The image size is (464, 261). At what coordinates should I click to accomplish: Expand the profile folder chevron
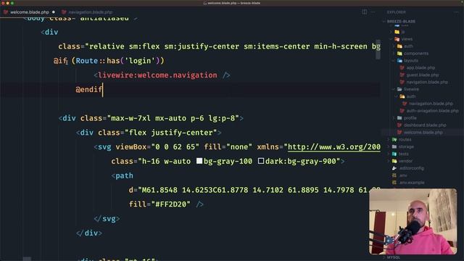(x=394, y=117)
